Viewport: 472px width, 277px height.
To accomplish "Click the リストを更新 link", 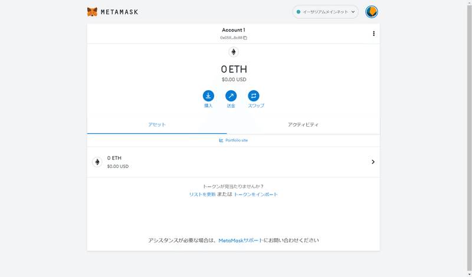I will pos(202,194).
